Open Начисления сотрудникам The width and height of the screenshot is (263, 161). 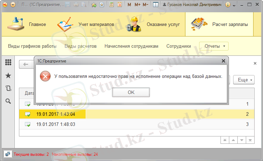(x=131, y=46)
